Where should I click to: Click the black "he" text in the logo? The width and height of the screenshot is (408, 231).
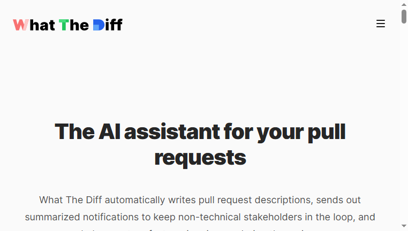tap(79, 25)
